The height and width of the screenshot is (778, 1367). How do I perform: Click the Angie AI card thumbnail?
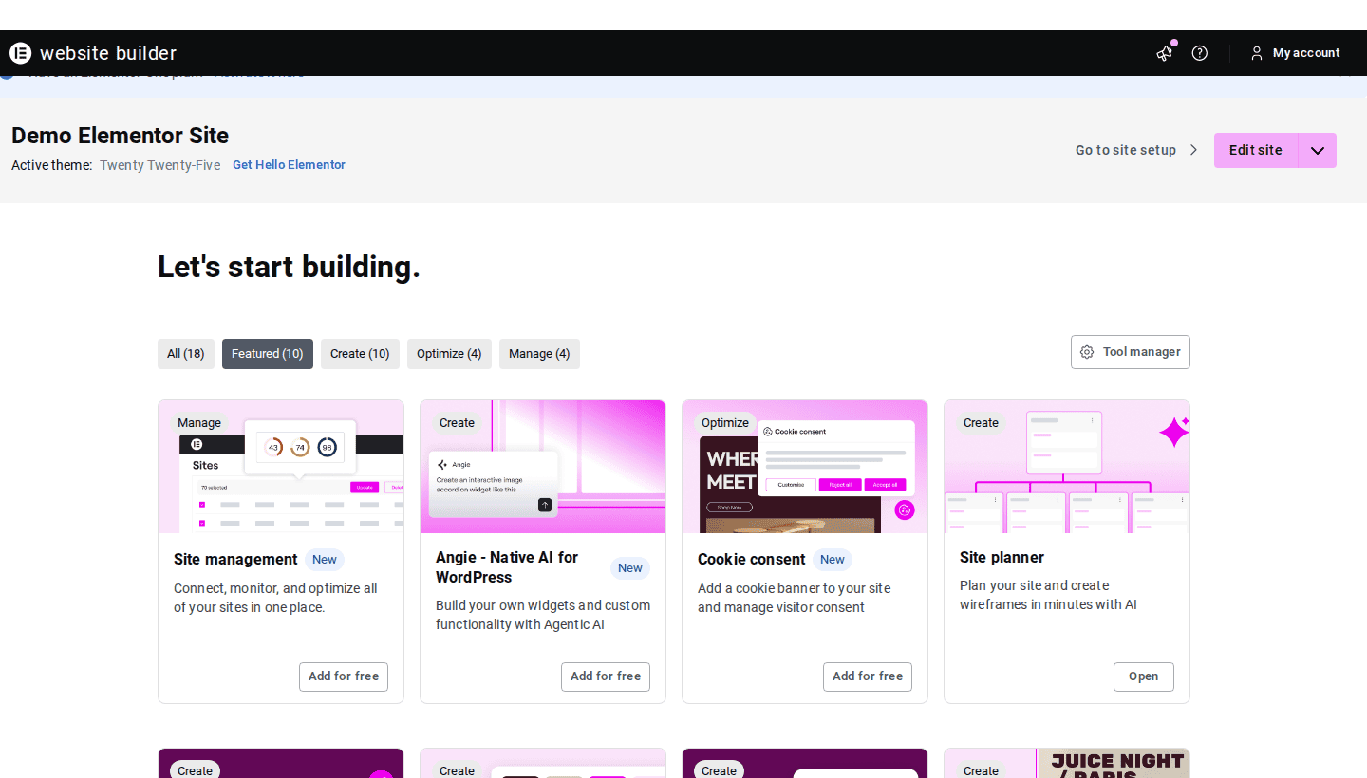pos(543,467)
